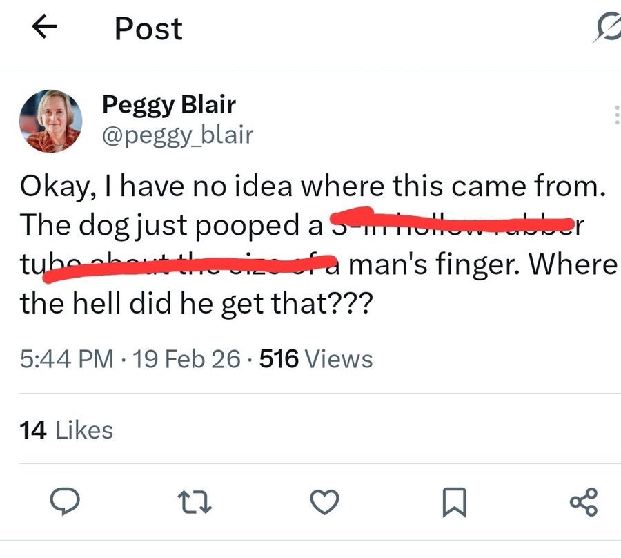Click the Peggy Blair display name
The image size is (621, 558).
pyautogui.click(x=169, y=105)
